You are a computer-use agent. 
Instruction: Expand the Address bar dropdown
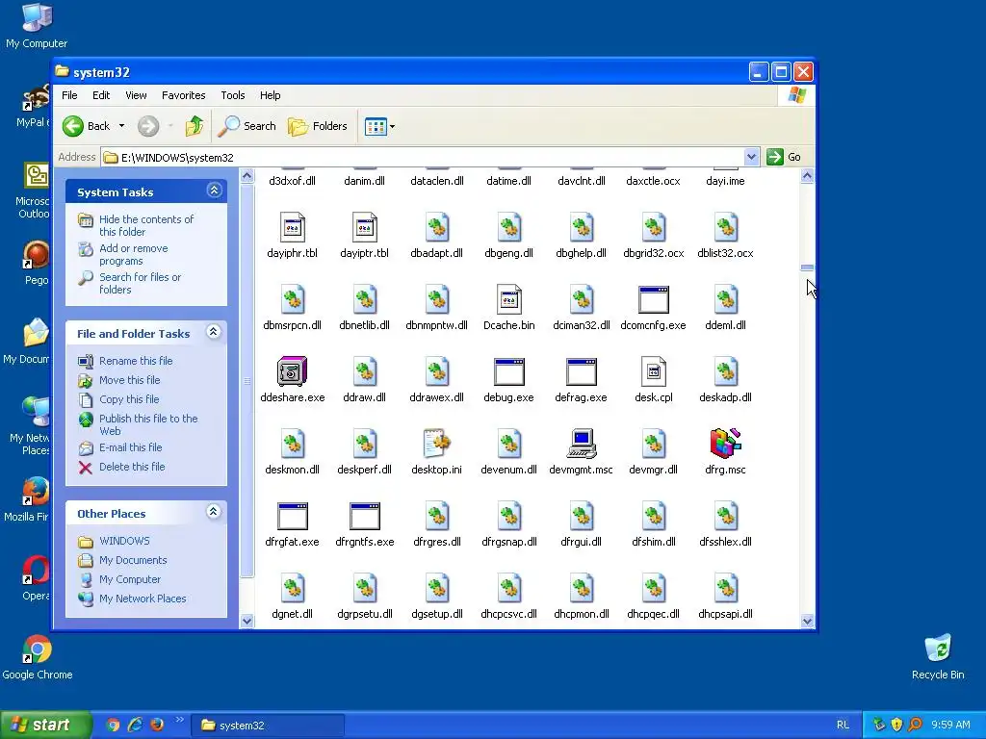(x=751, y=157)
